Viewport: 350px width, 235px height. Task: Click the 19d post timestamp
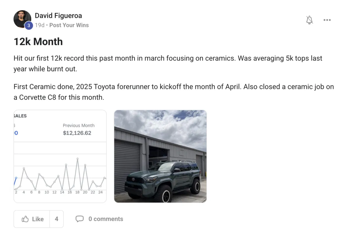[x=40, y=25]
